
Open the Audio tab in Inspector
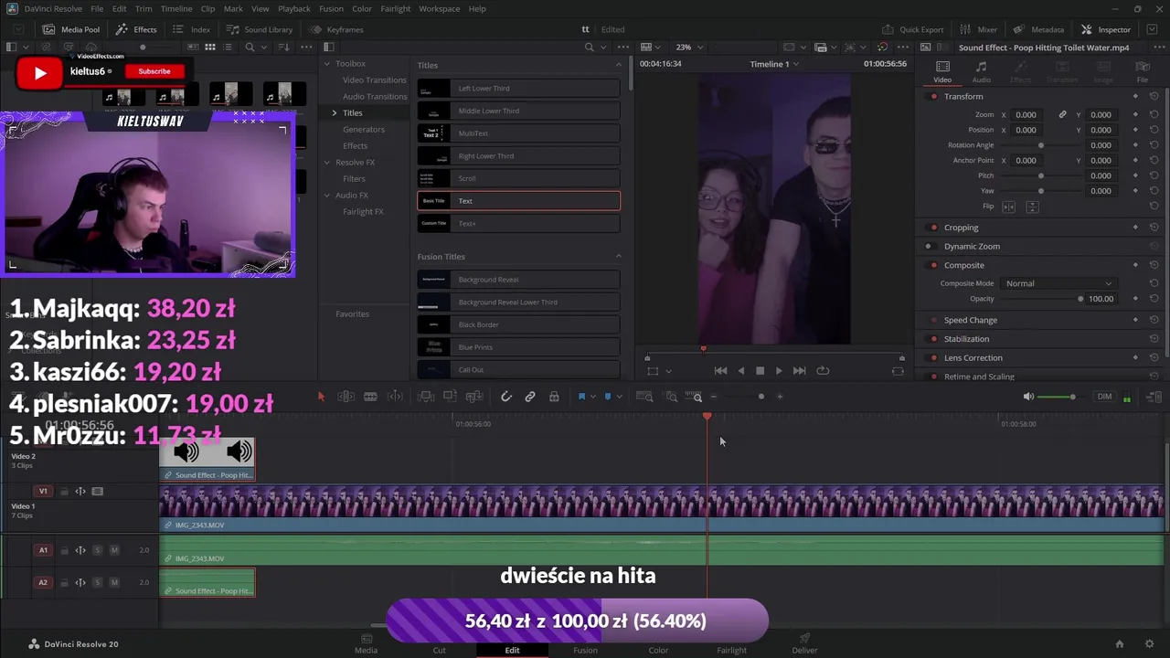(981, 71)
